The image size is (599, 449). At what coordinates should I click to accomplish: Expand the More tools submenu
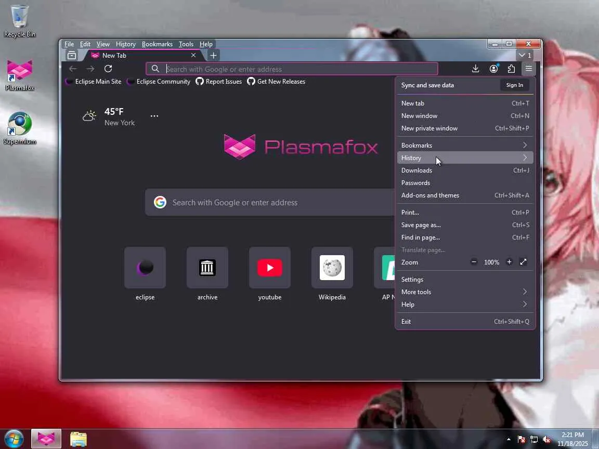click(x=465, y=292)
